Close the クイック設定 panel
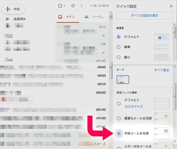177x149 pixels. [171, 6]
